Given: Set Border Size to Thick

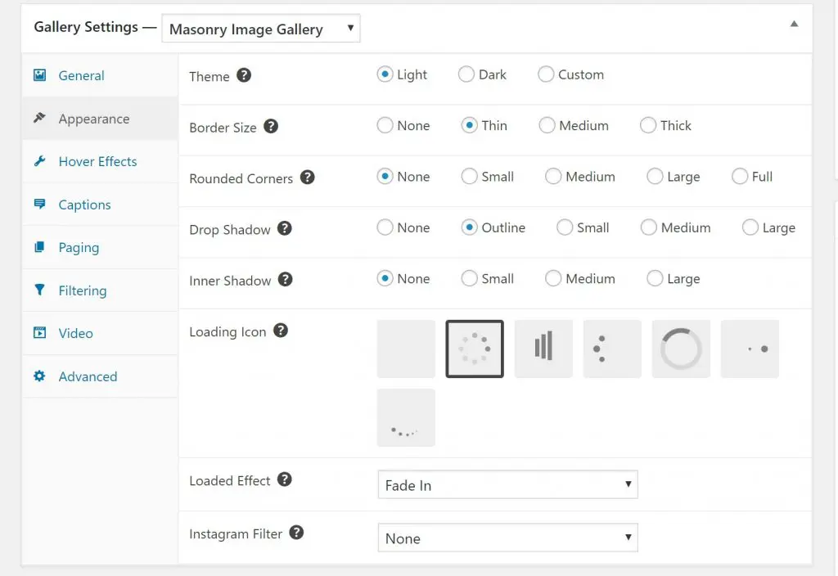Looking at the screenshot, I should (648, 125).
